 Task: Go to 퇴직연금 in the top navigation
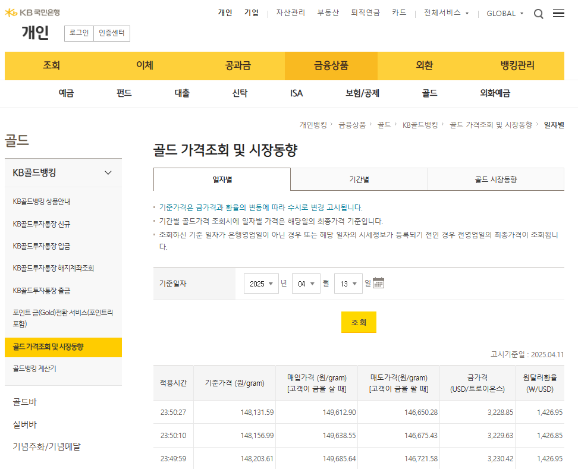365,13
